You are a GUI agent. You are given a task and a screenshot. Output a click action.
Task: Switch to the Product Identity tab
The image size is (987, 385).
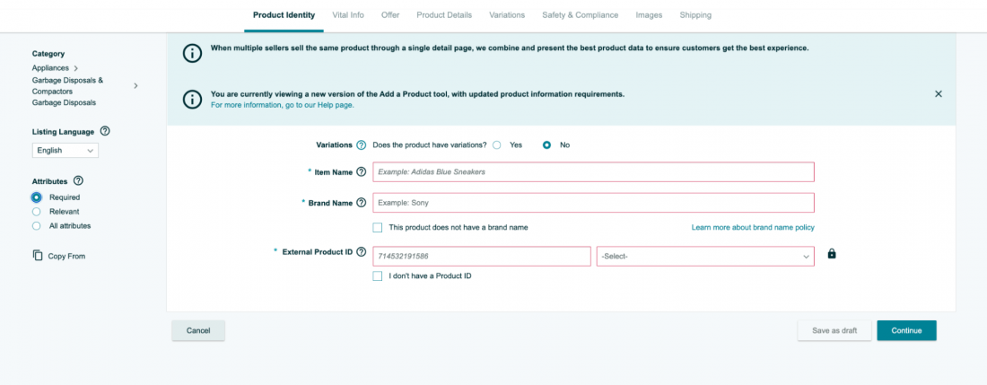pos(284,15)
